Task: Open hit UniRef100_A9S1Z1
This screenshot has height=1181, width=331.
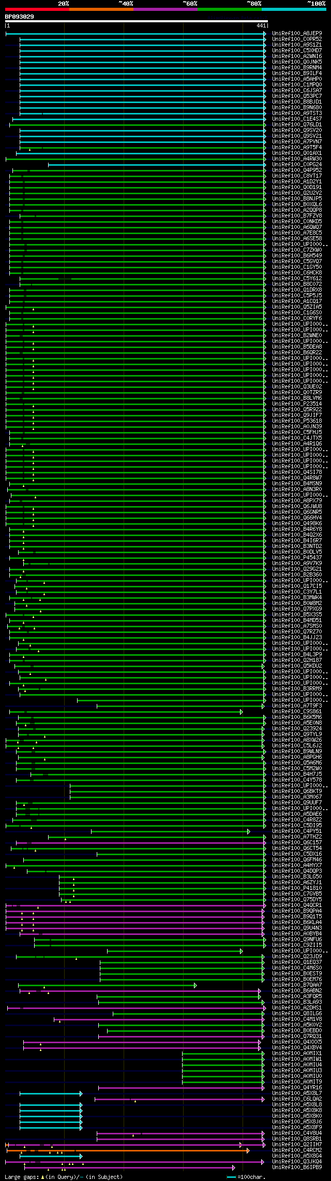Action: coord(297,45)
